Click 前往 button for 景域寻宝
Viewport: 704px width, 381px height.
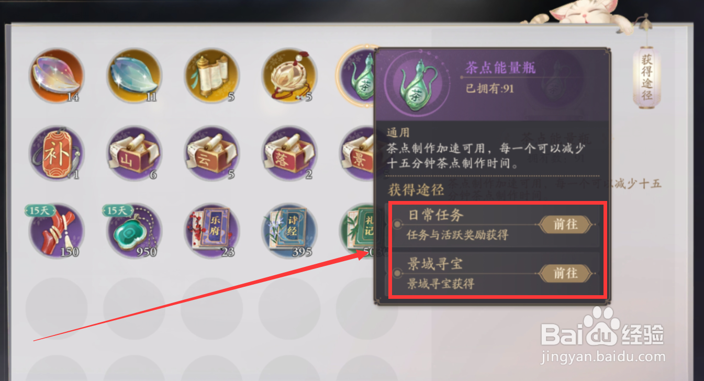coord(566,273)
